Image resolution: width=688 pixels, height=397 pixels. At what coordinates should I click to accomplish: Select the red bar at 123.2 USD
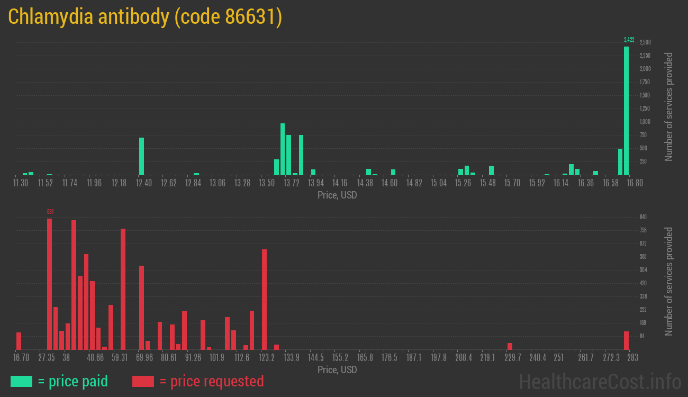click(x=264, y=299)
